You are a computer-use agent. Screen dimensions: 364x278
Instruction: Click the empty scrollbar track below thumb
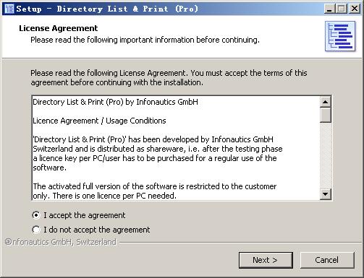click(326, 155)
